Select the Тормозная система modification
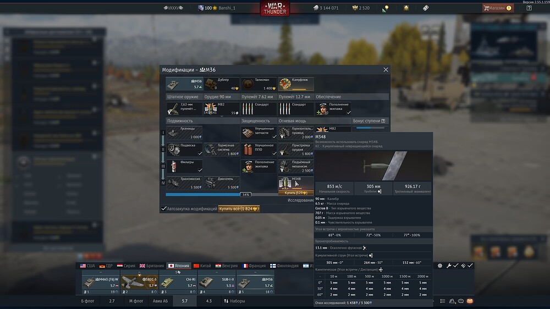The image size is (550, 309). pyautogui.click(x=222, y=150)
